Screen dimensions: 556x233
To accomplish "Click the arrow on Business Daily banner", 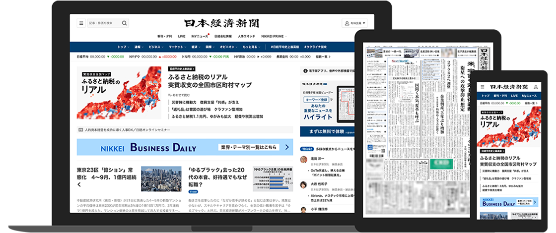I will coord(286,147).
